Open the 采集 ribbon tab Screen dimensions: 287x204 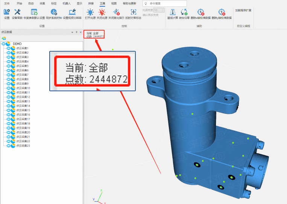[42, 3]
